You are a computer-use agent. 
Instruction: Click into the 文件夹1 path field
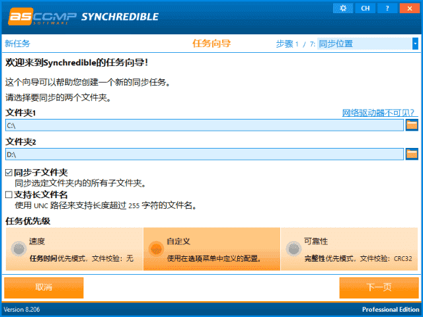(204, 125)
